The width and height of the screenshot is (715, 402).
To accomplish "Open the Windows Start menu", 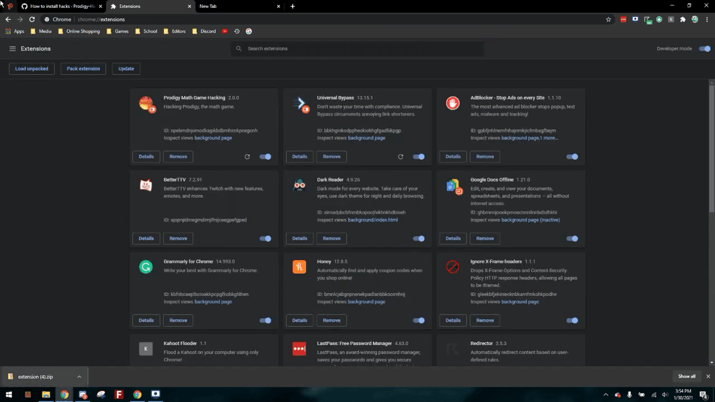I will [x=9, y=394].
